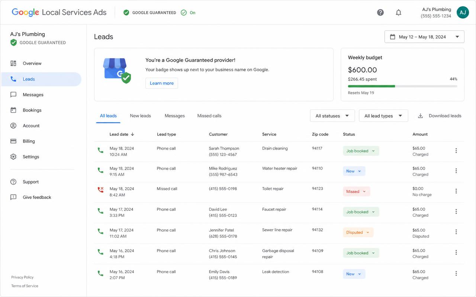Click the Sewer line repair service cell

[x=277, y=230]
